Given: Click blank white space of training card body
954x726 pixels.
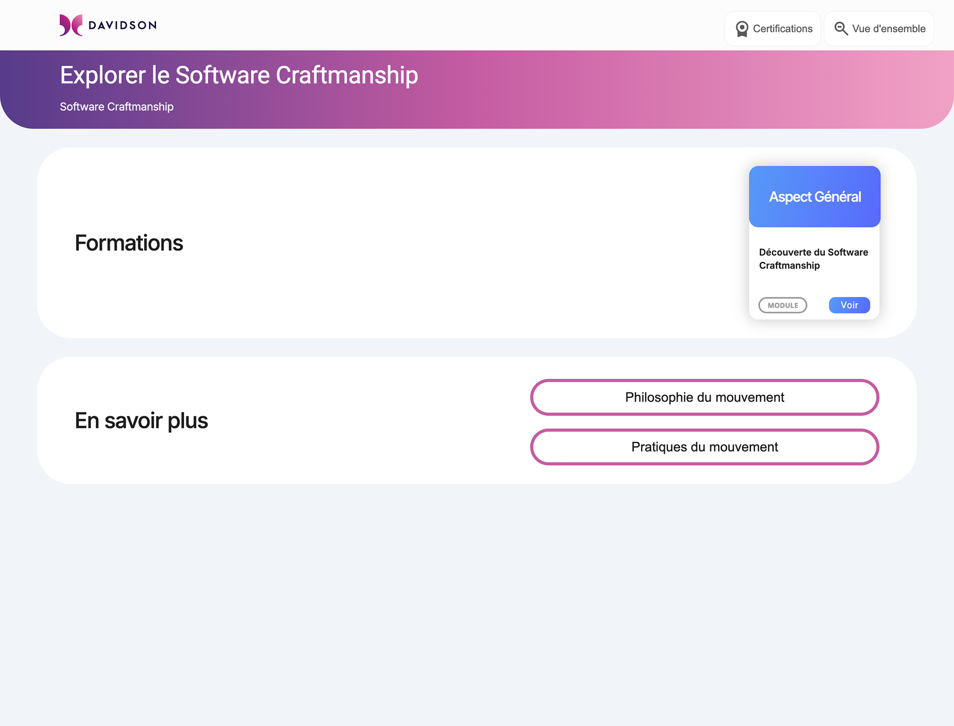Looking at the screenshot, I should click(814, 284).
